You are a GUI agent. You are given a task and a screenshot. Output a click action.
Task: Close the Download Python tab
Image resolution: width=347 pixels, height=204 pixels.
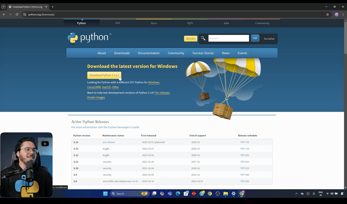[46, 6]
